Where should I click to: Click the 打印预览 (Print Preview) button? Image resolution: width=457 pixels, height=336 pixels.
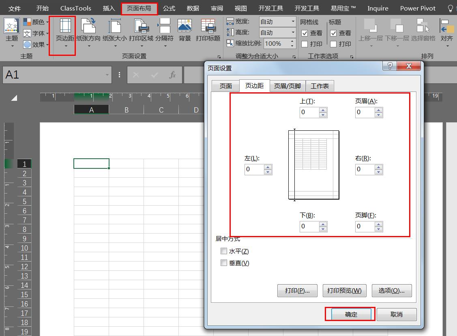point(344,290)
